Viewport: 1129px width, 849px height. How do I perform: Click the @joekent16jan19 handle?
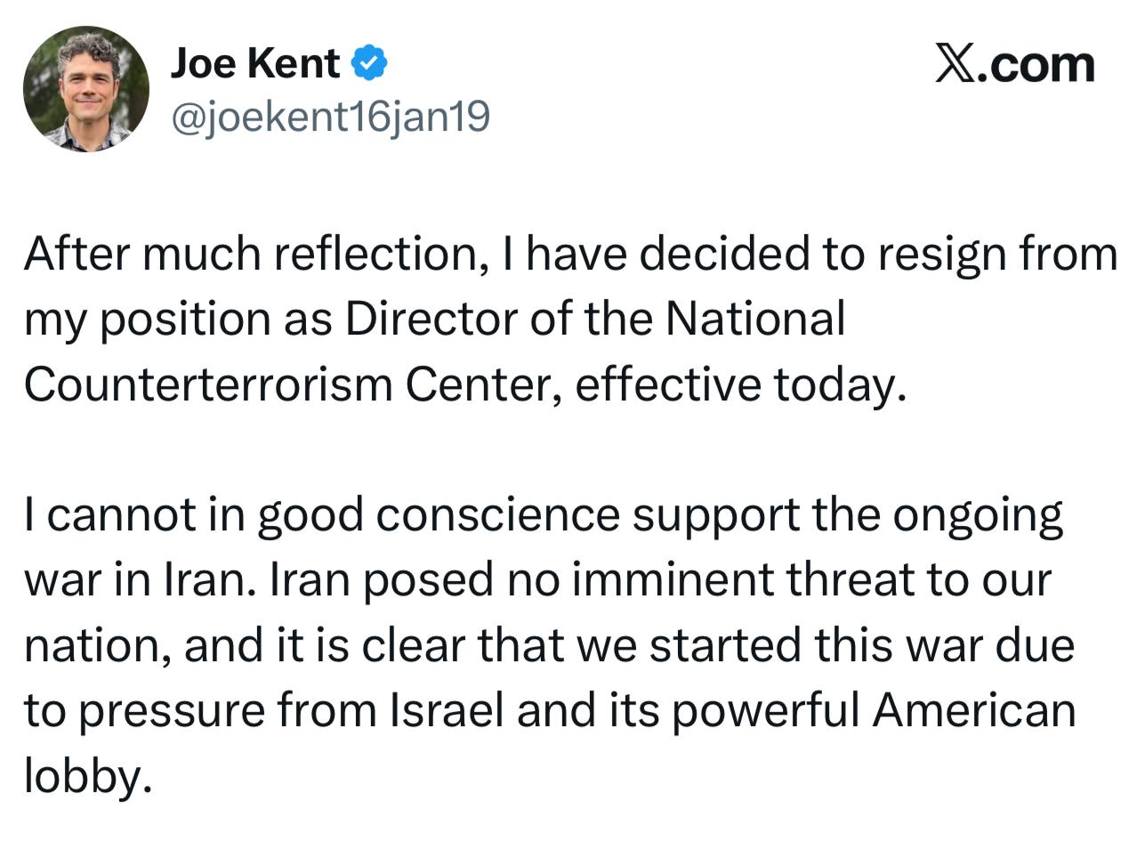pyautogui.click(x=330, y=117)
